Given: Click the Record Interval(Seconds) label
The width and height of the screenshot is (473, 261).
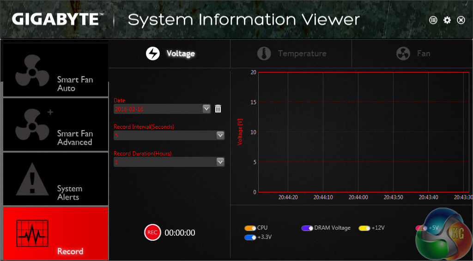Looking at the screenshot, I should pyautogui.click(x=144, y=127).
